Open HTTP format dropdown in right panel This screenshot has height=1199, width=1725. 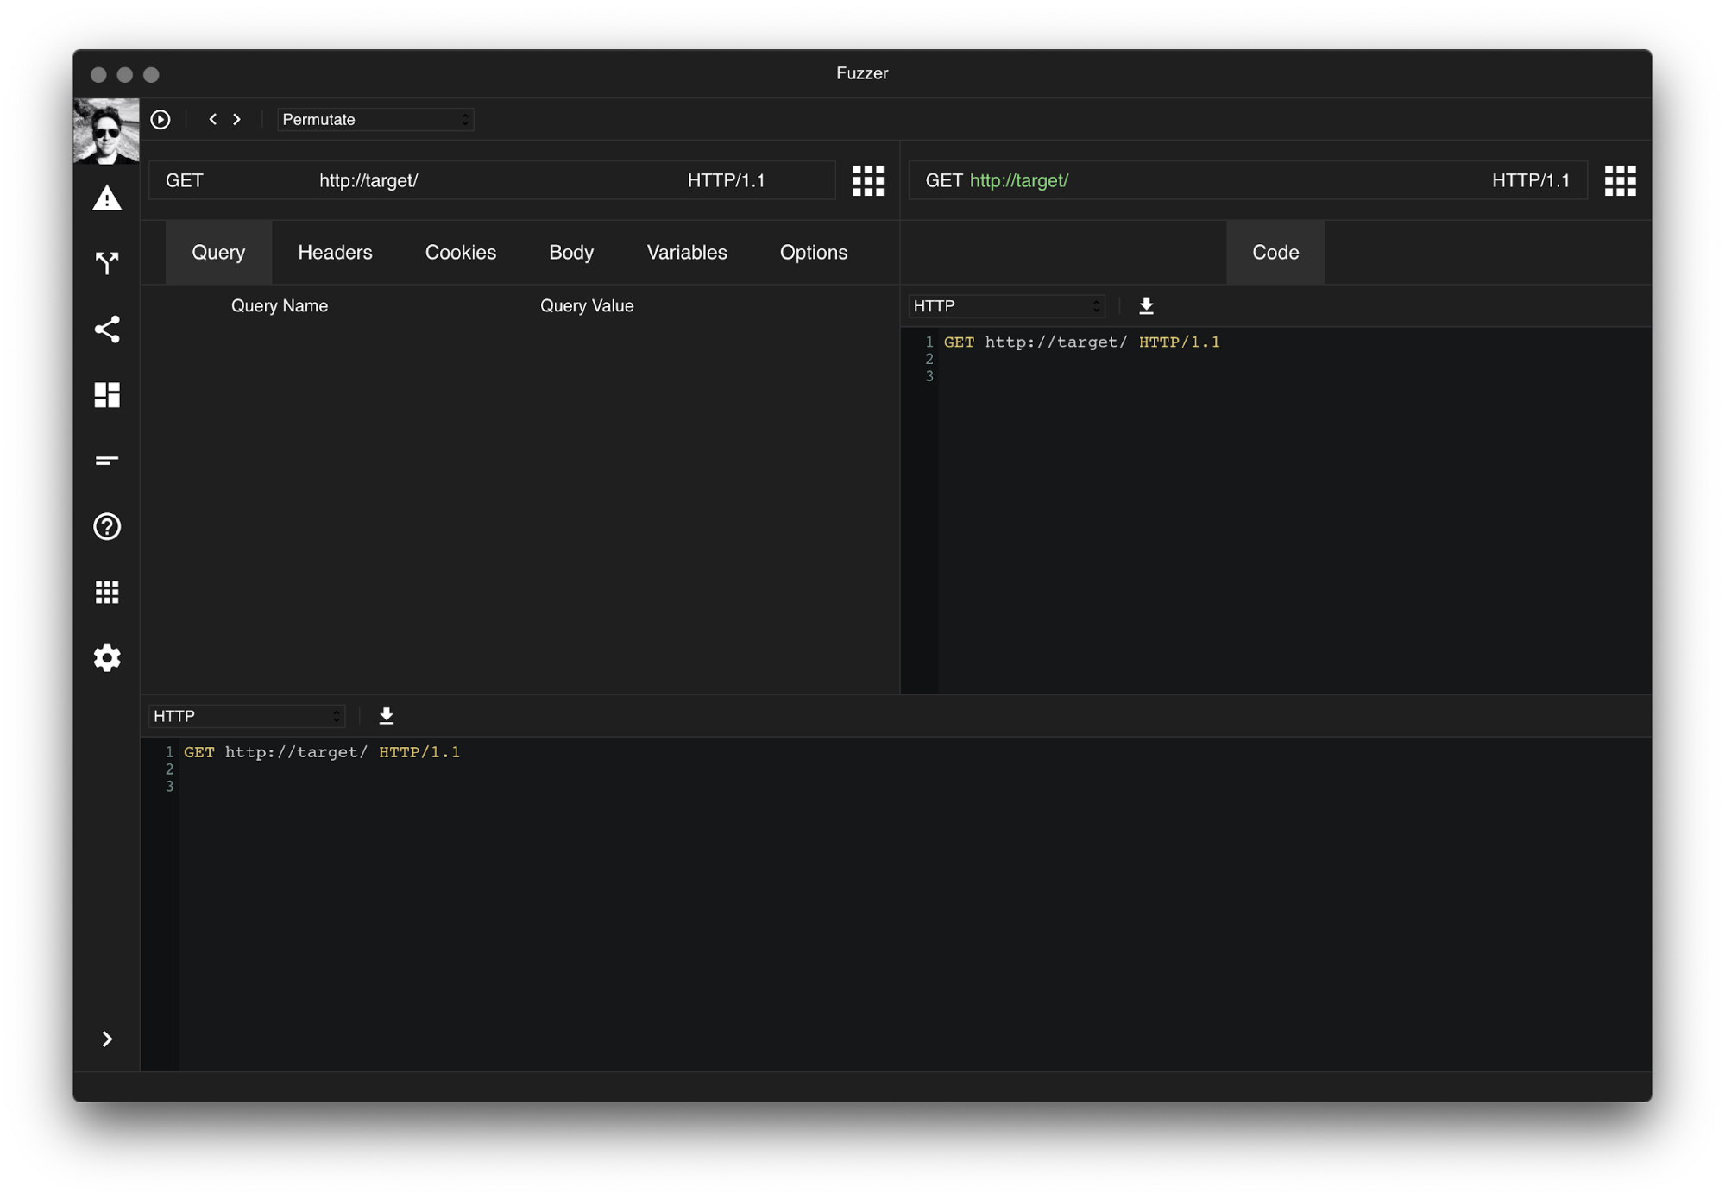click(1006, 305)
